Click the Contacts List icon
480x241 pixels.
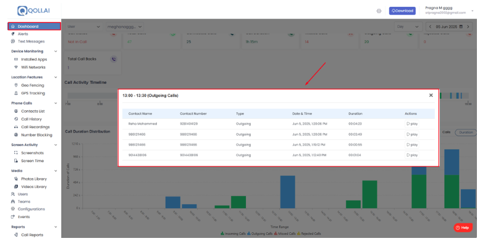pyautogui.click(x=16, y=111)
